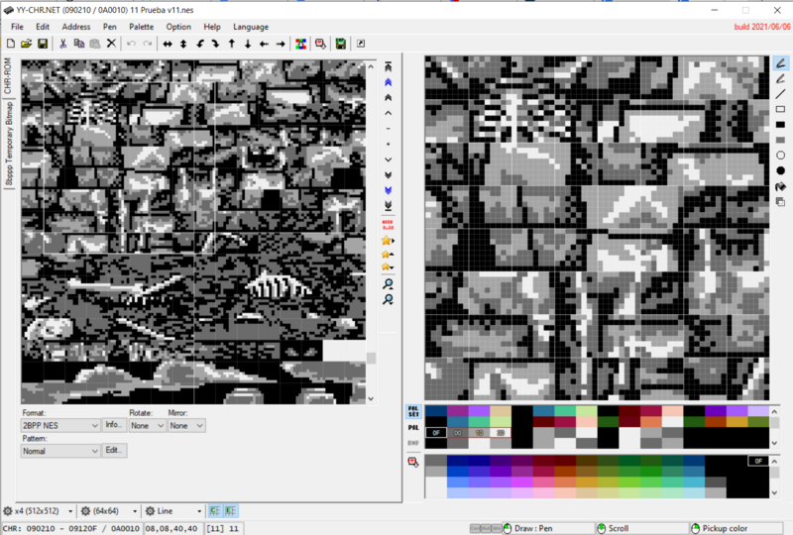Click the CHR view scrollbar down arrow
Screen dimensions: 793x535
pyautogui.click(x=371, y=399)
